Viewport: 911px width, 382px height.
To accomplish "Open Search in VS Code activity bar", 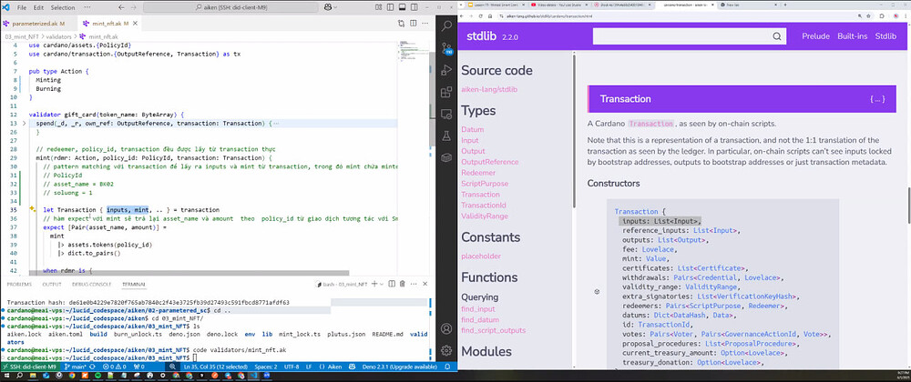I will 446,26.
